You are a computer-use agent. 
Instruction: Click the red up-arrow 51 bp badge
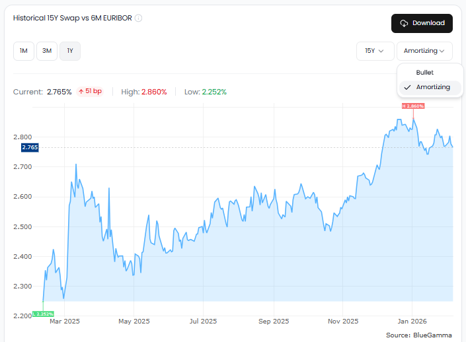90,91
